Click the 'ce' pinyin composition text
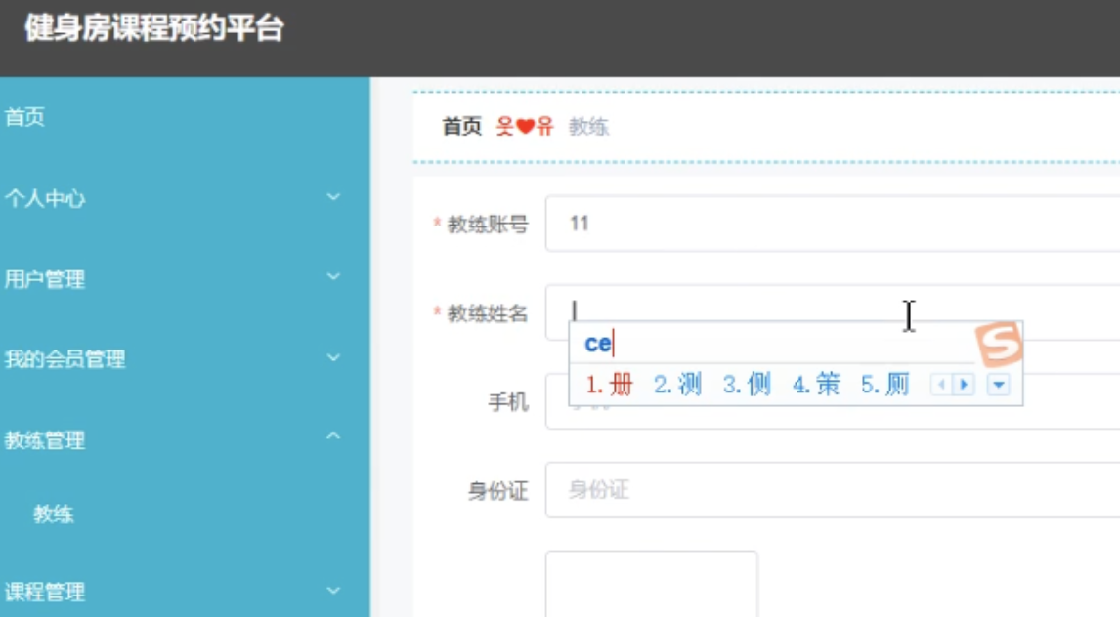The image size is (1120, 617). [598, 344]
